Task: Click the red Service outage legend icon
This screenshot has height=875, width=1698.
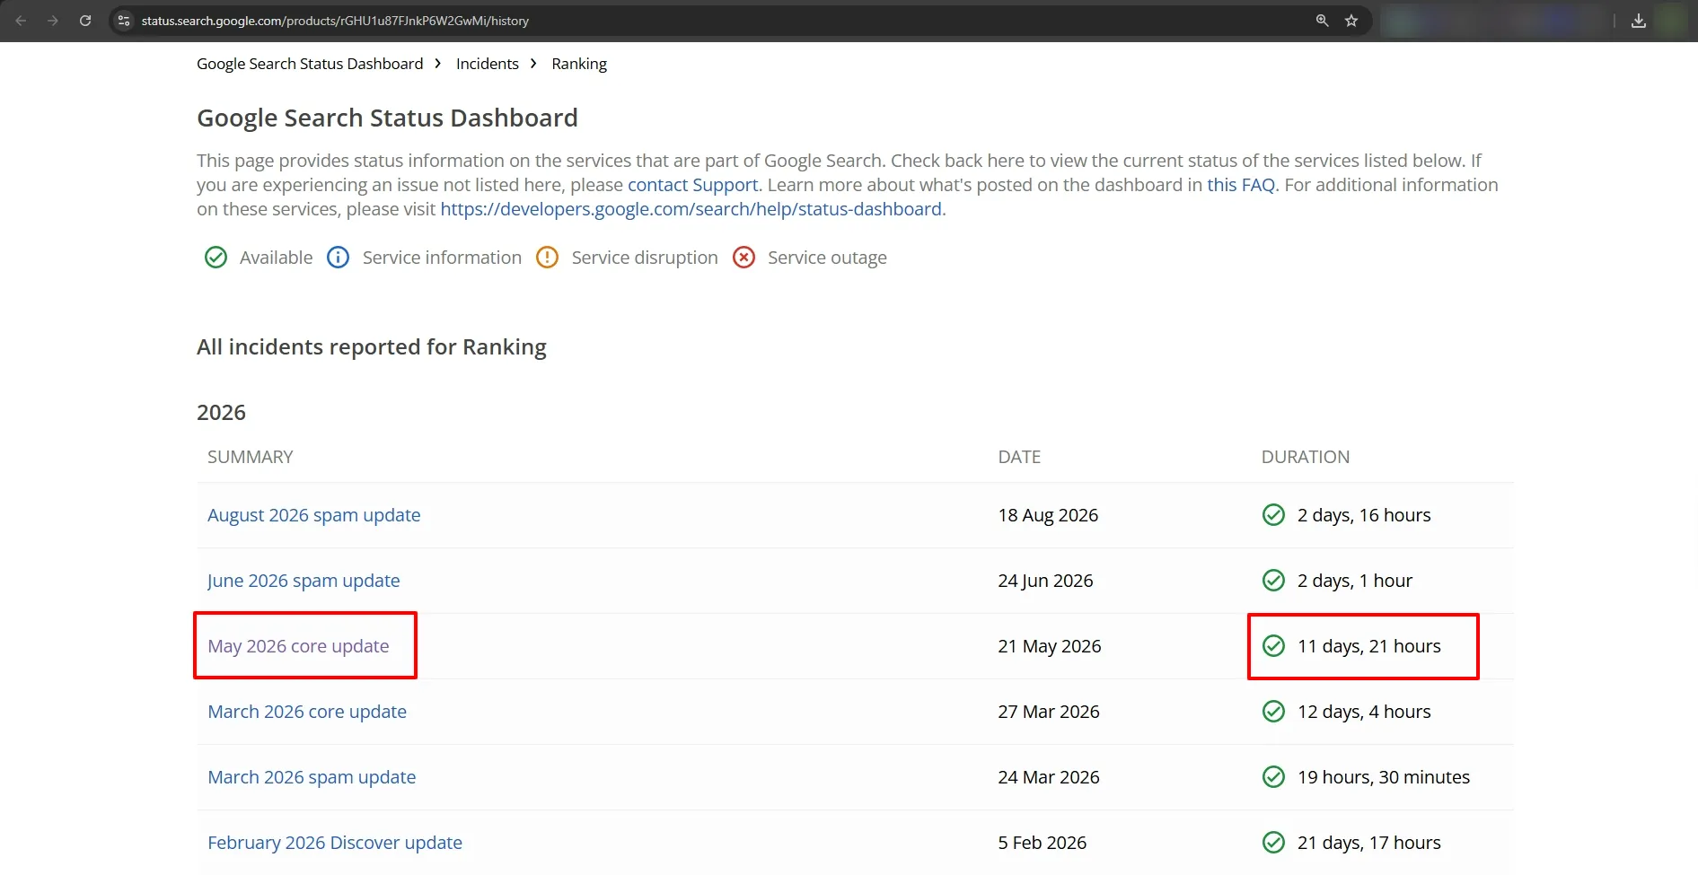Action: click(x=743, y=258)
